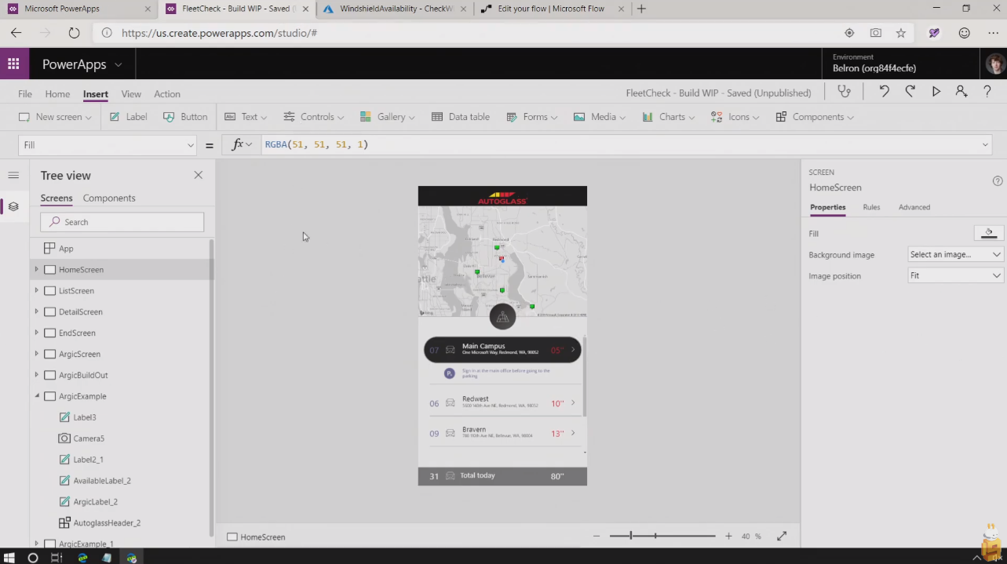Open the PowerApps app launcher waffle
This screenshot has height=564, width=1007.
click(x=14, y=64)
